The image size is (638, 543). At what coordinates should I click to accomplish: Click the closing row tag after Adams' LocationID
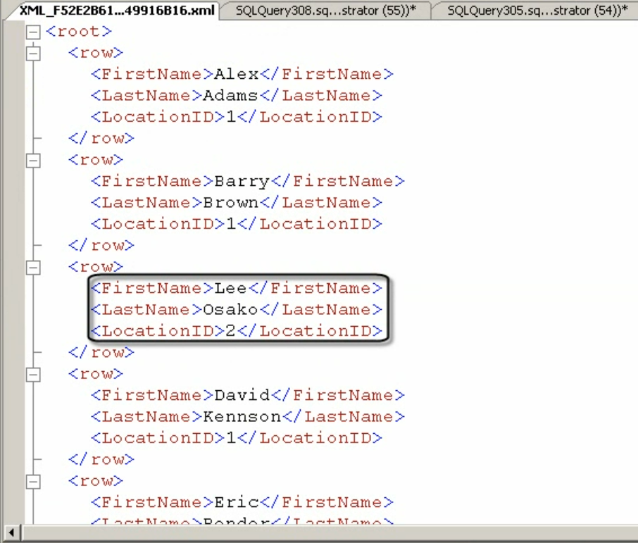point(101,139)
